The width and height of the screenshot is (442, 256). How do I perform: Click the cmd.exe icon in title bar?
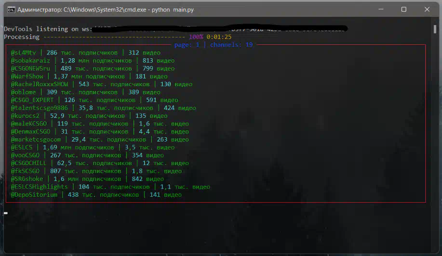pyautogui.click(x=11, y=10)
